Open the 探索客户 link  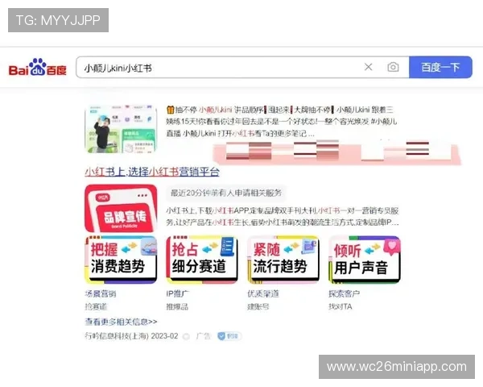coord(344,293)
